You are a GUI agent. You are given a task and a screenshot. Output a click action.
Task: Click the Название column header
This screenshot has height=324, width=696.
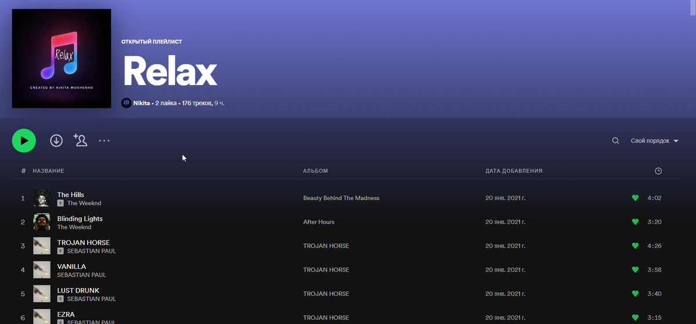coord(48,171)
